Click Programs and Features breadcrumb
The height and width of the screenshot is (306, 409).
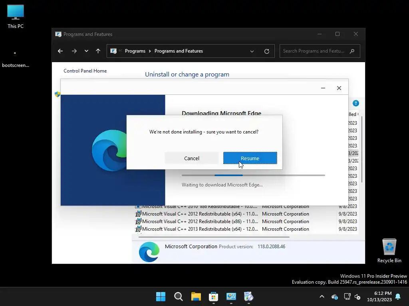pyautogui.click(x=179, y=51)
